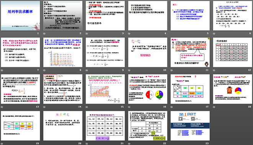Click the animation star icon under slide 22
Screen dimensions: 253x145
[x=129, y=143]
